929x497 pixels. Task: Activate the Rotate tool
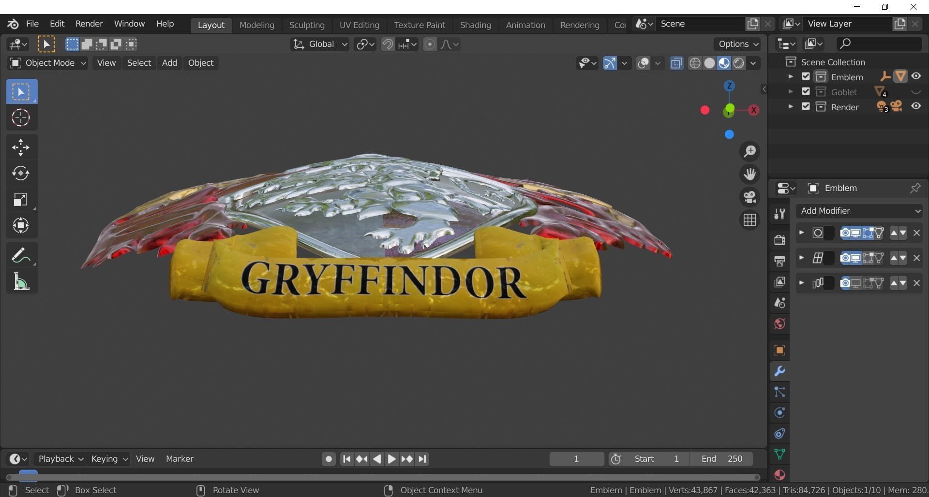pyautogui.click(x=21, y=173)
